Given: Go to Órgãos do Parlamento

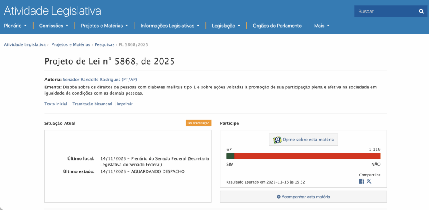Looking at the screenshot, I should pos(277,26).
